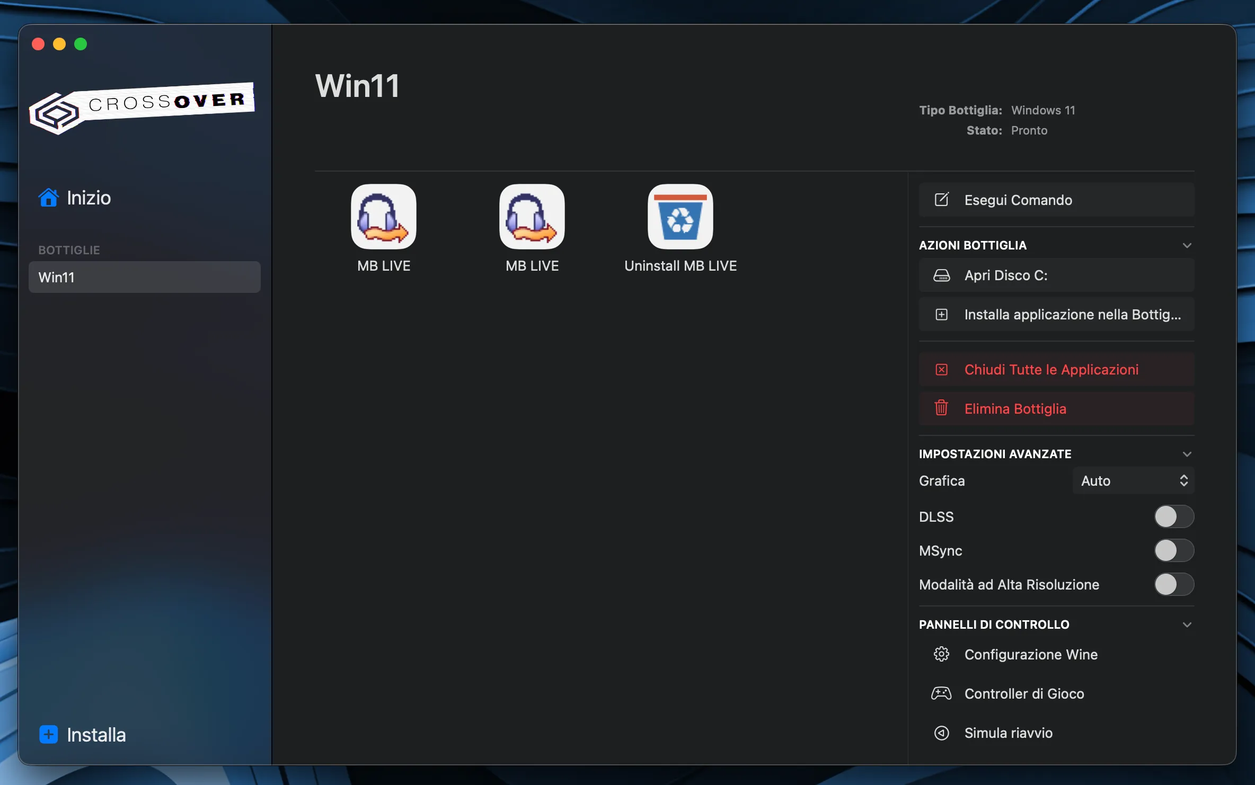The height and width of the screenshot is (785, 1255).
Task: Open Controller di Gioco control panel
Action: (x=1057, y=693)
